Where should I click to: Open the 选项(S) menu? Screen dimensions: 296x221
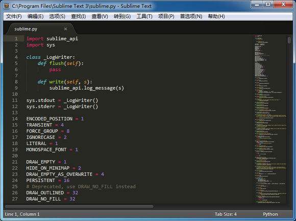tap(57, 16)
